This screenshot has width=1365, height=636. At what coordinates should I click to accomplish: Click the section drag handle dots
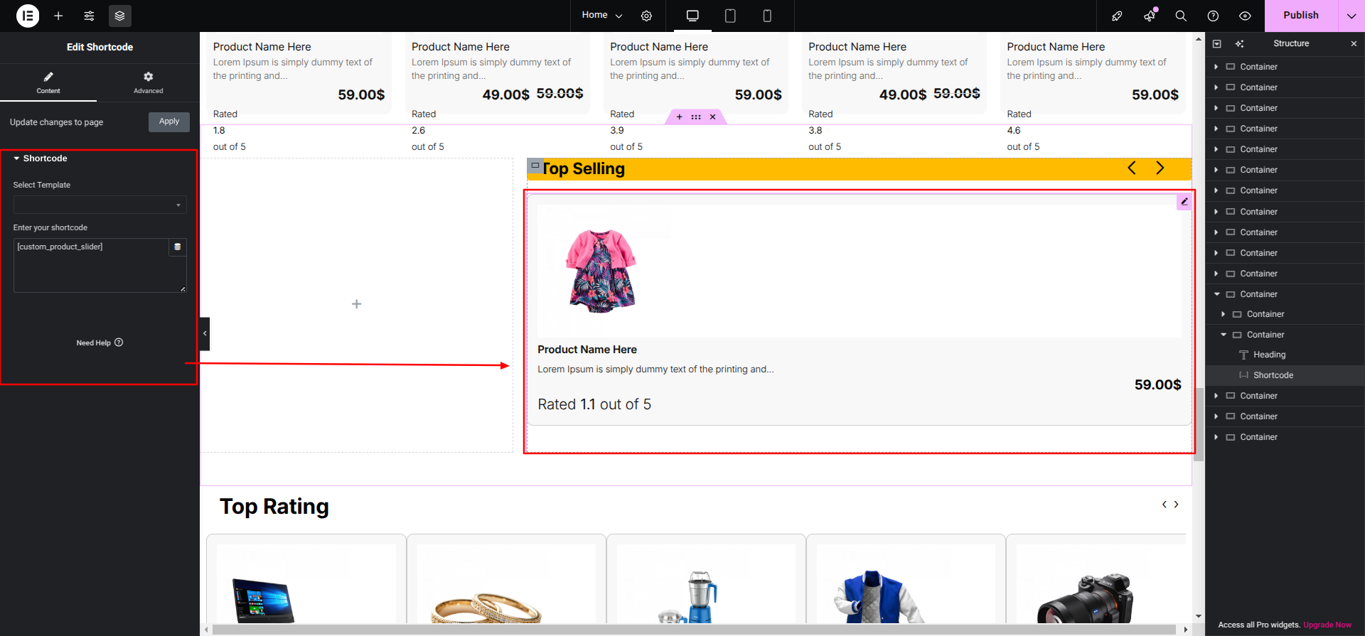[x=696, y=117]
